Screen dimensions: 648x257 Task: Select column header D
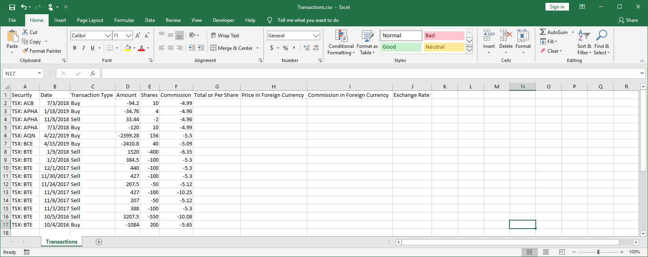128,86
